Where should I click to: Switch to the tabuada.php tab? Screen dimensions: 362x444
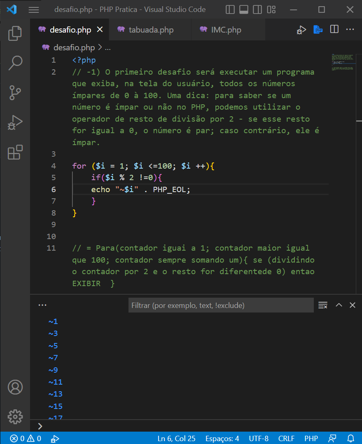[x=150, y=30]
